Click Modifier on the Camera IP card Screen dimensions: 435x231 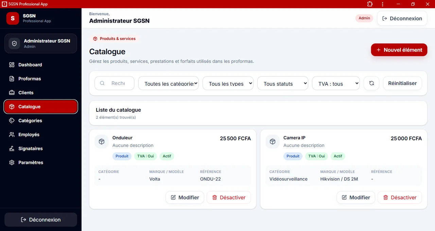pyautogui.click(x=356, y=197)
